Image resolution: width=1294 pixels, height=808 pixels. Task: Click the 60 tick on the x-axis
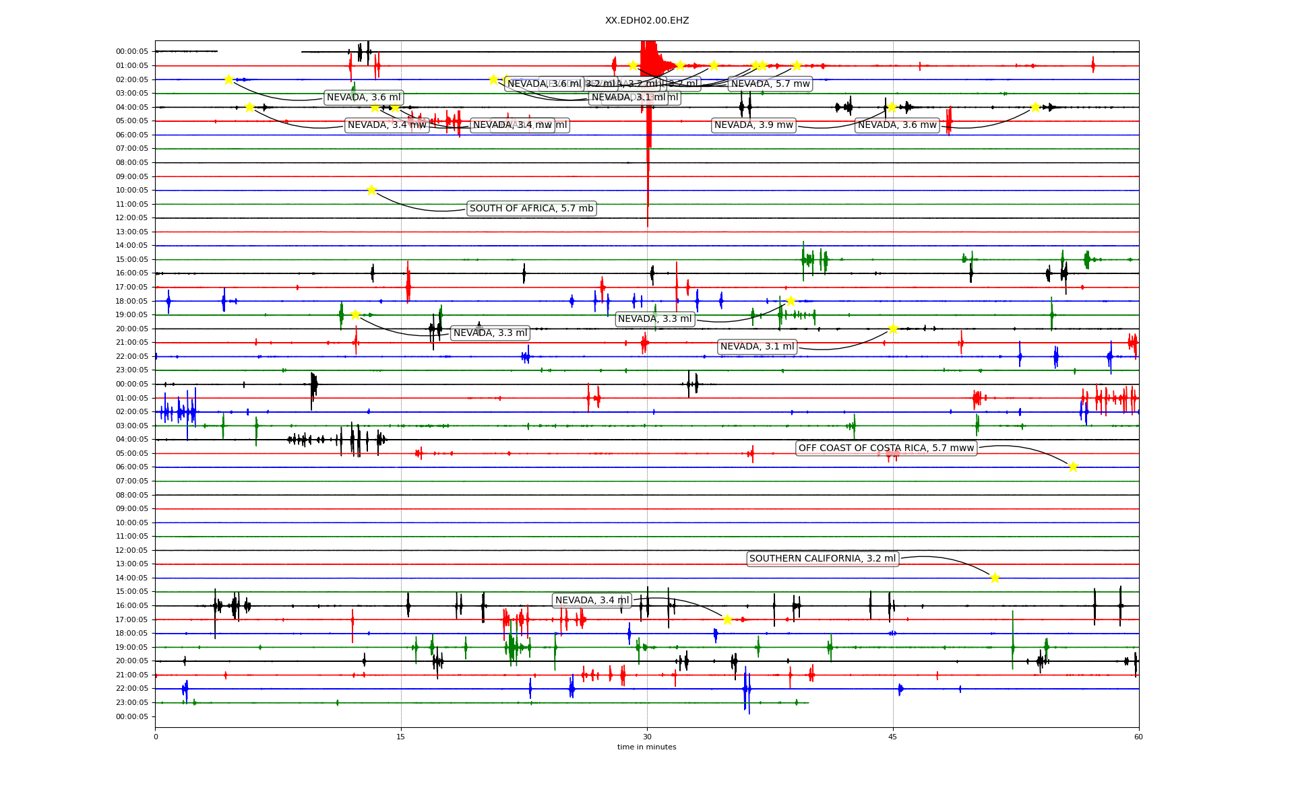point(1138,737)
